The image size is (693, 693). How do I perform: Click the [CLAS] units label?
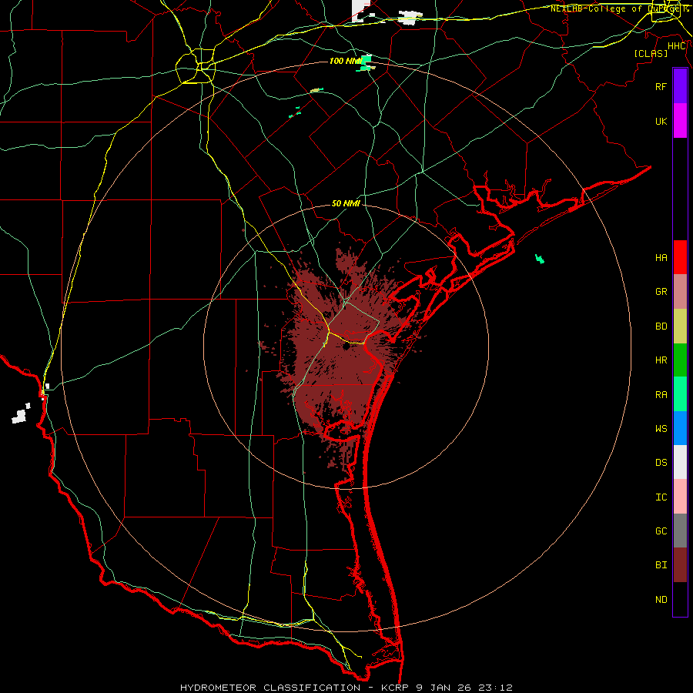click(651, 53)
